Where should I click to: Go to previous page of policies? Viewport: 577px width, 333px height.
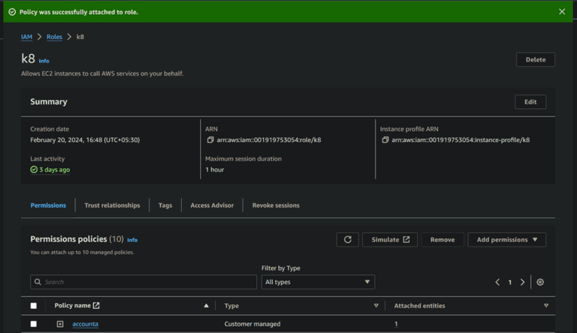tap(497, 282)
